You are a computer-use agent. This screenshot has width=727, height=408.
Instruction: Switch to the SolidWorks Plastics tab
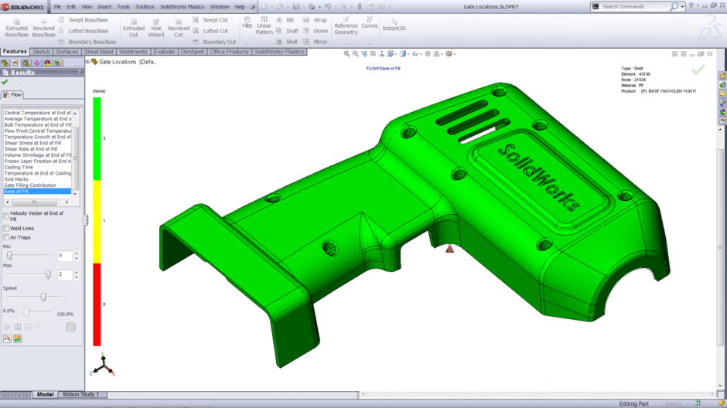click(279, 52)
